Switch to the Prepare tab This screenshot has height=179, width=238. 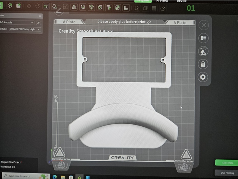coord(143,1)
